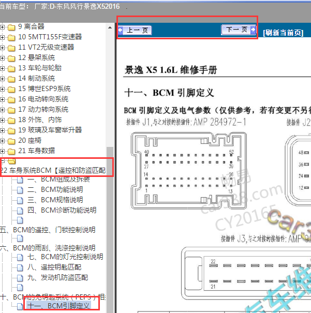Select folder icon of 9 离合器

pyautogui.click(x=11, y=27)
